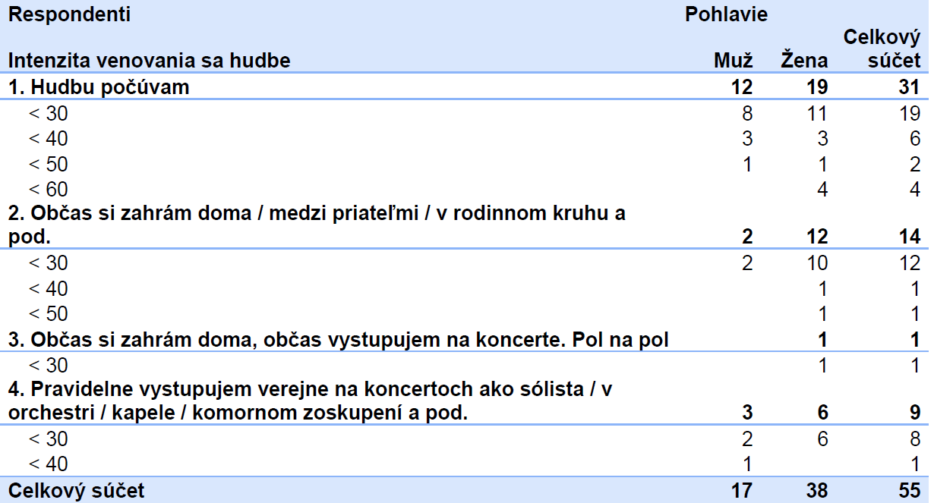This screenshot has height=503, width=934.
Task: Click the '< 60' row under Hudbu počúvam
Action: (465, 188)
